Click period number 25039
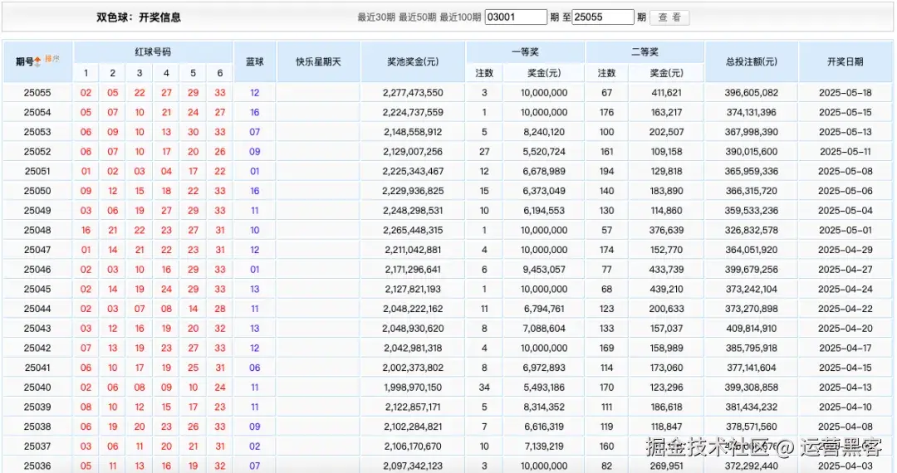Screen dimensions: 897x473 point(37,407)
